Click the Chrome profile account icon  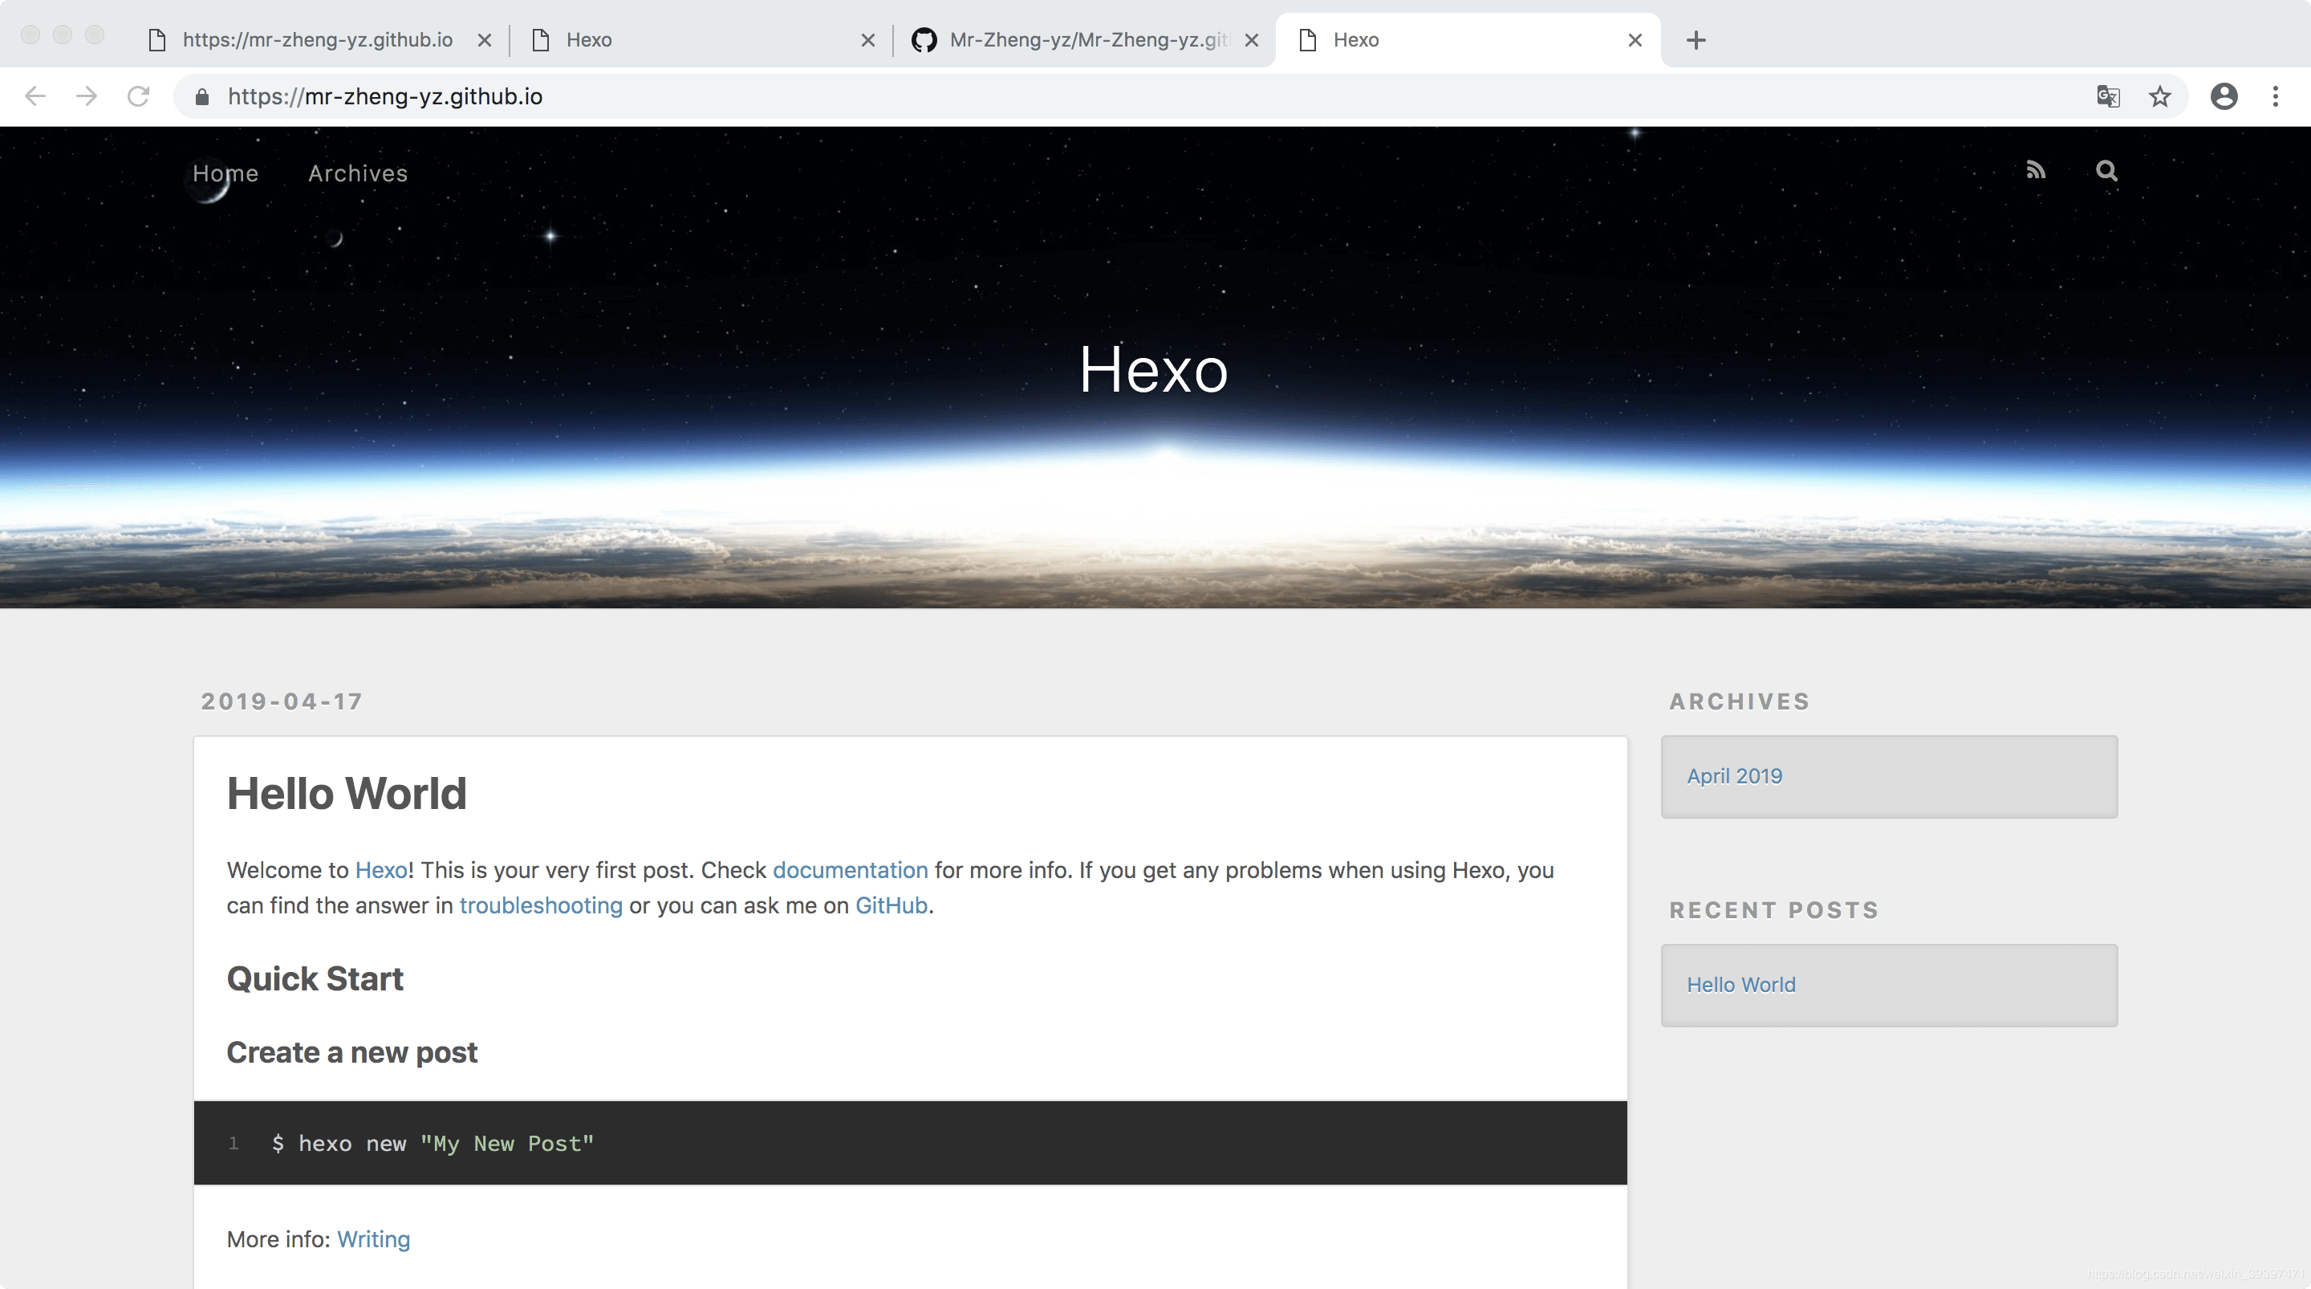(x=2224, y=96)
